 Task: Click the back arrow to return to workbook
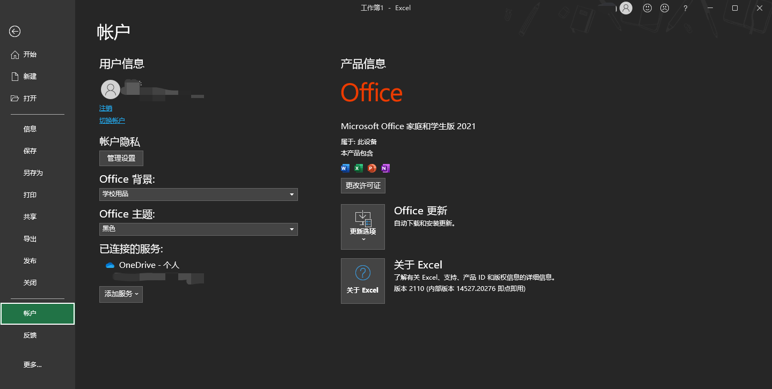click(14, 32)
